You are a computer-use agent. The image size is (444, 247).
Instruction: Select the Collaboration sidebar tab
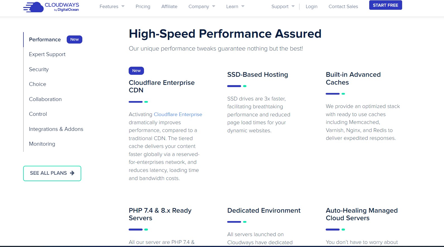[45, 99]
